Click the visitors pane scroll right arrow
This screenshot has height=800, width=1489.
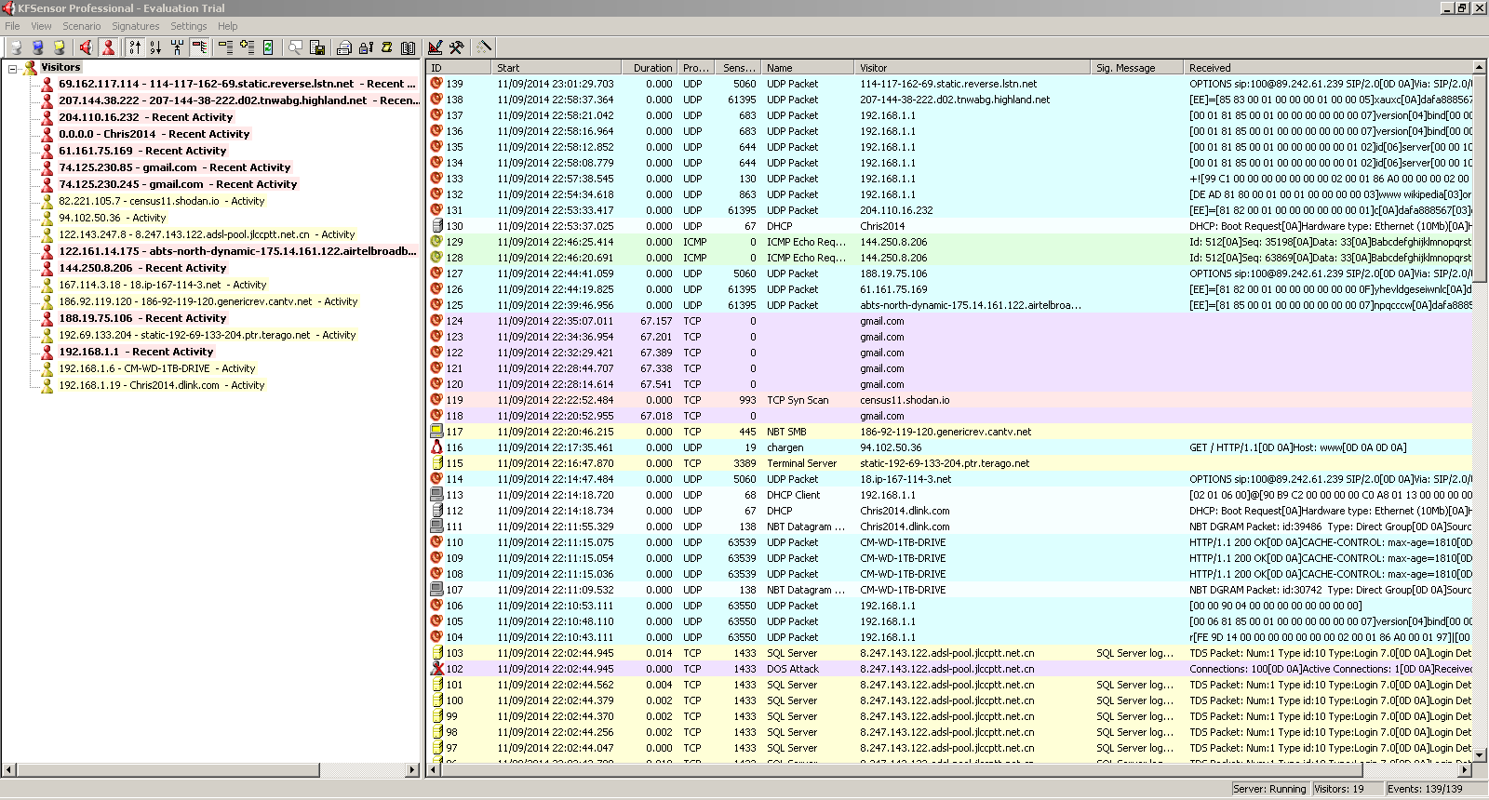point(412,770)
